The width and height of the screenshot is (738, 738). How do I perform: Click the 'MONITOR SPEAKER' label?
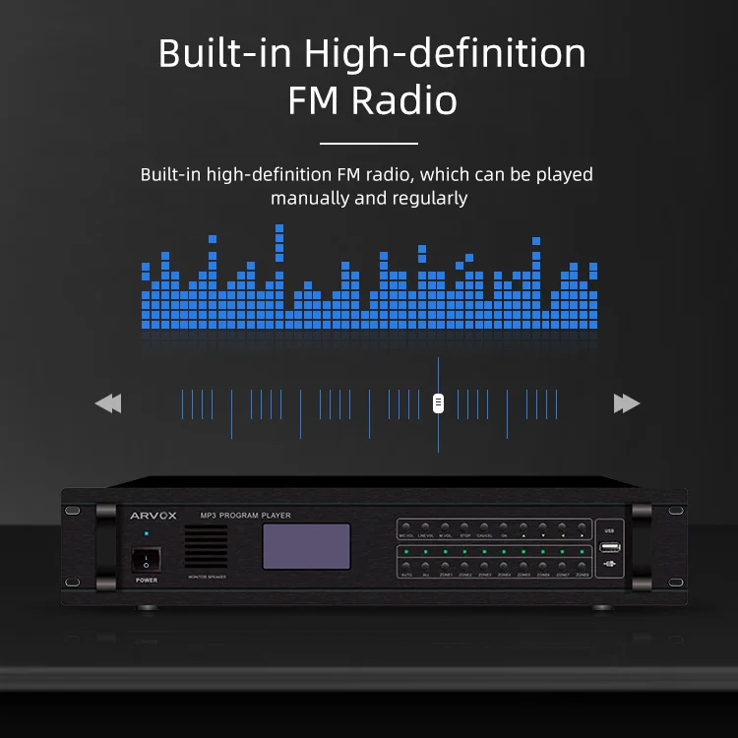coord(207,577)
